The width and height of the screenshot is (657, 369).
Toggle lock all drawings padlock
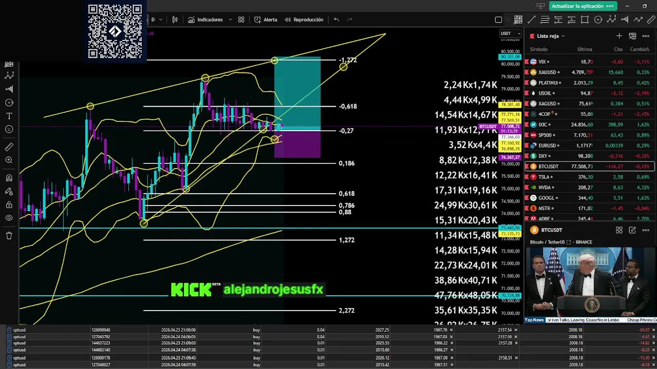9,205
